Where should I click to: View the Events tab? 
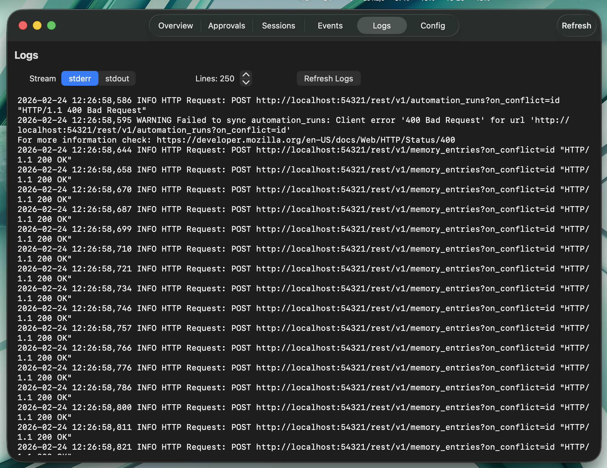330,25
